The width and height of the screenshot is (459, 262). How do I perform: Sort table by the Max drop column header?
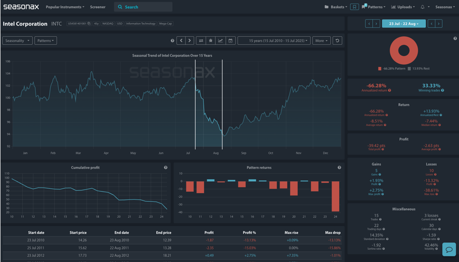coord(333,233)
